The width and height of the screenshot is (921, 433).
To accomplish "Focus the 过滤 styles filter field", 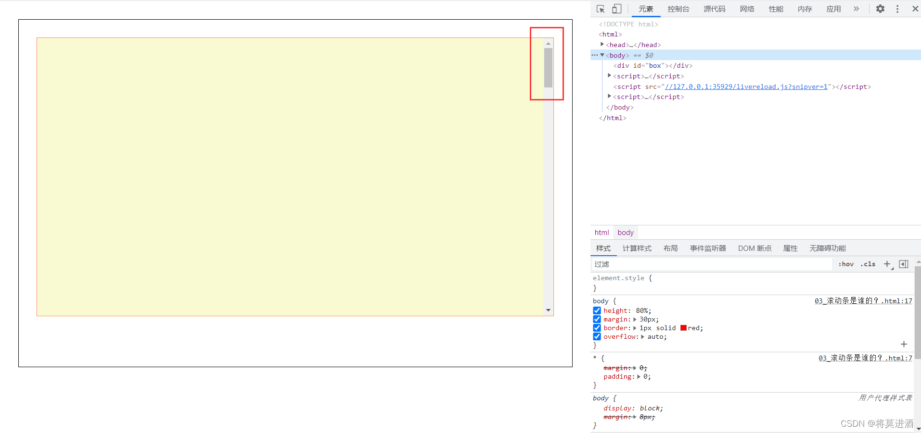I will [x=711, y=264].
